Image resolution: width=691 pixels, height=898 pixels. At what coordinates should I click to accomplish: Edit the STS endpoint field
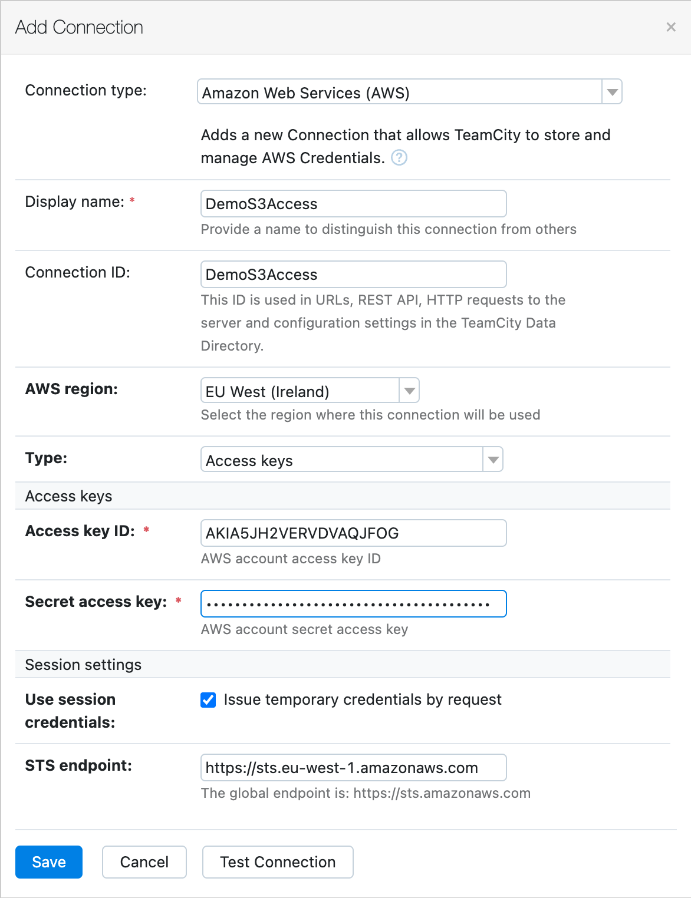(353, 768)
